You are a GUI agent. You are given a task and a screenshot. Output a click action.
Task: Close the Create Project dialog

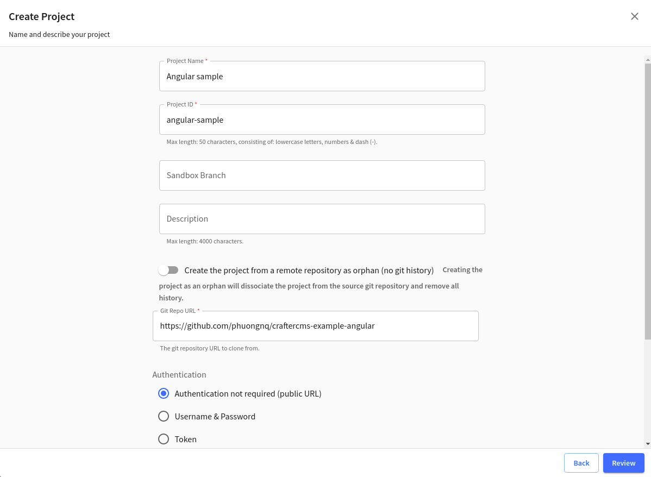point(634,16)
